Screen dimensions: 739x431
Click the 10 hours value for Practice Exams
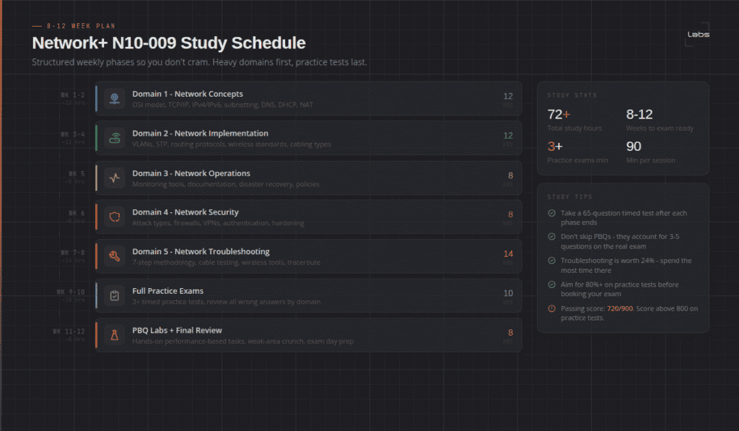pyautogui.click(x=508, y=293)
